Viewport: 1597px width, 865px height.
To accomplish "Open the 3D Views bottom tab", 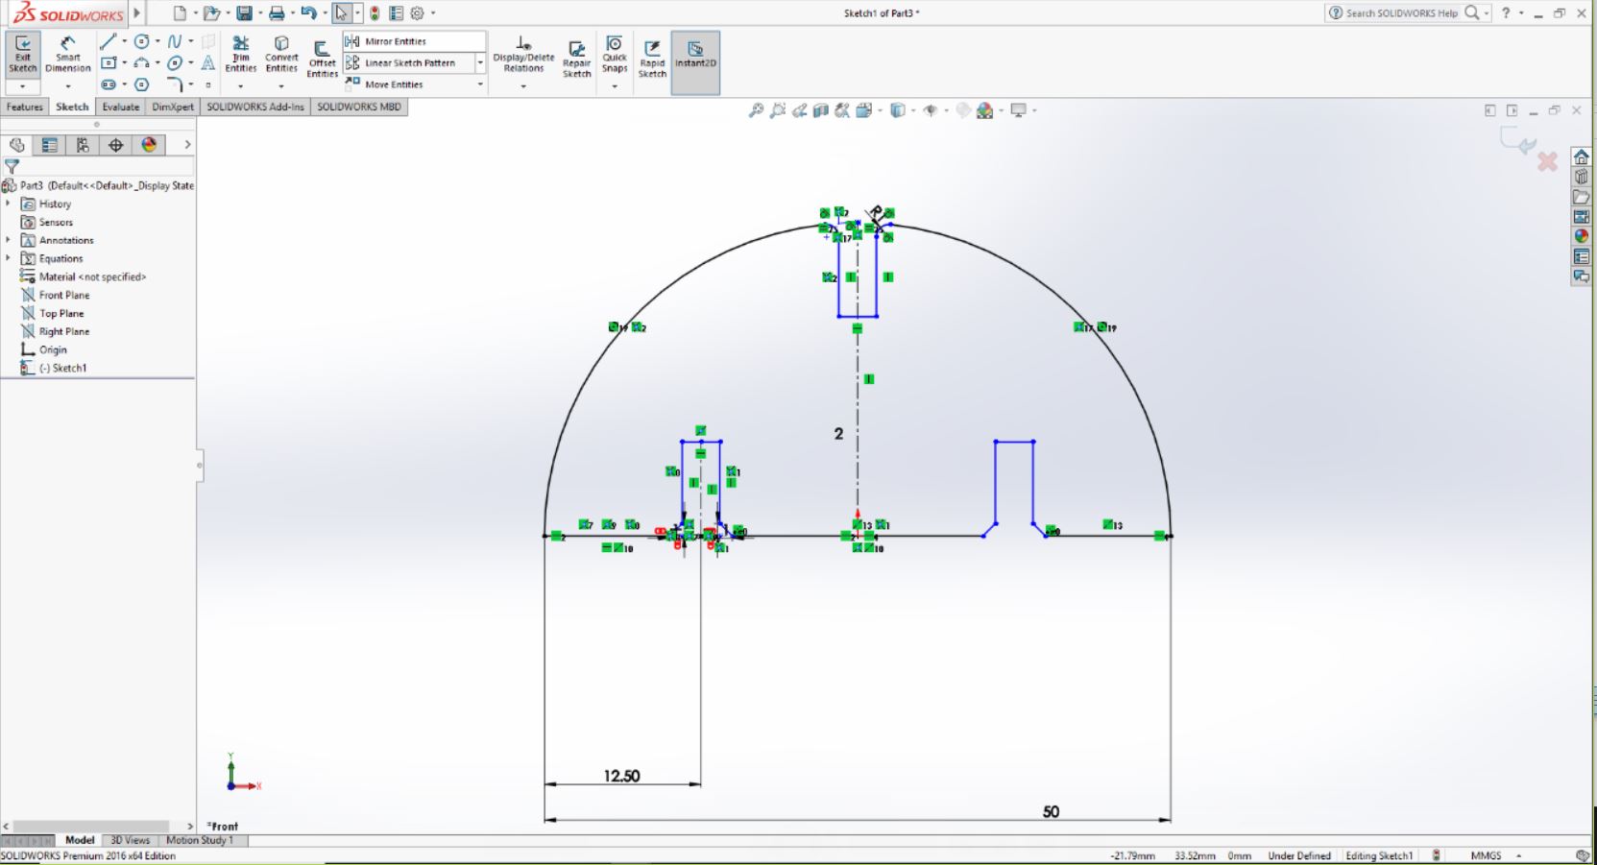I will [x=130, y=840].
